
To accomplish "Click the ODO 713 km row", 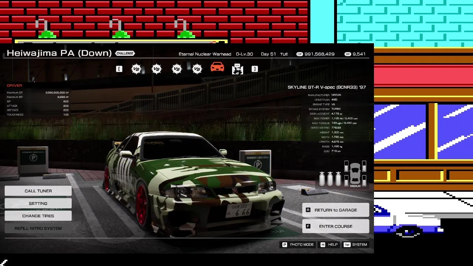I will (x=333, y=151).
